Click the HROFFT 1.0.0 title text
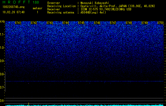Viewport: 166px width, 106px height. (21, 2)
